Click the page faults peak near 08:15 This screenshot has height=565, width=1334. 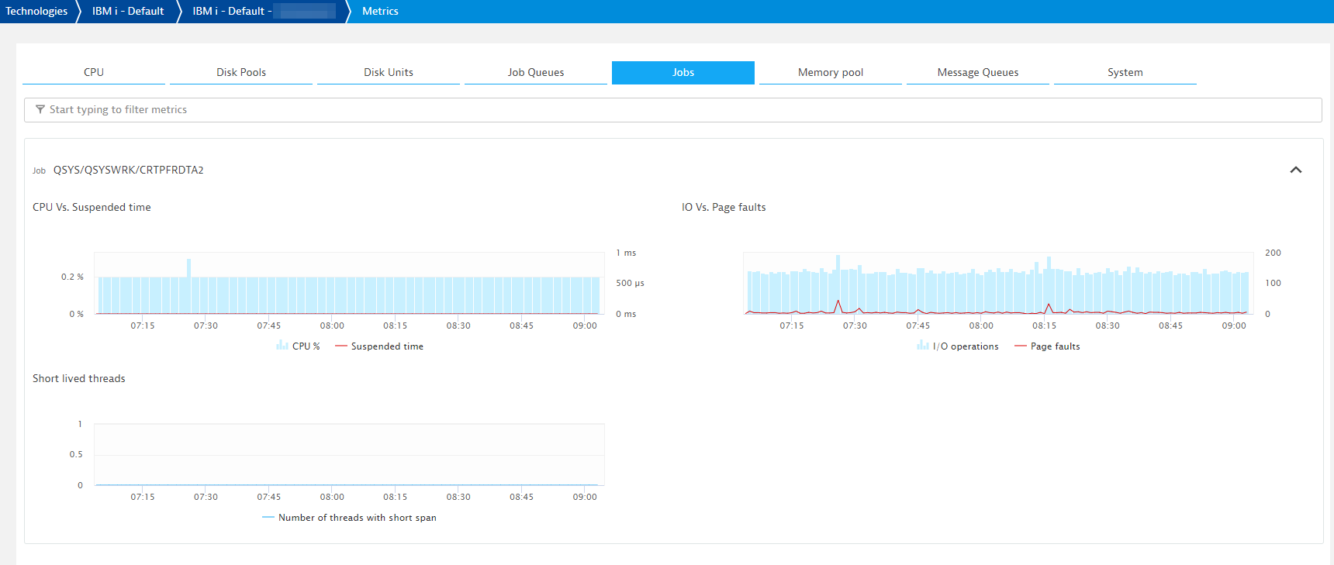point(1049,306)
